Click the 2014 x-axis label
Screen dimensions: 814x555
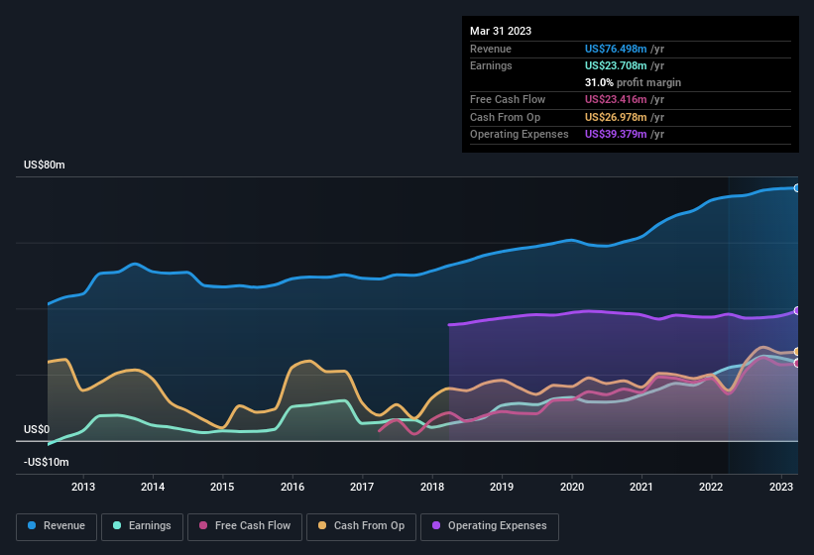pos(153,487)
